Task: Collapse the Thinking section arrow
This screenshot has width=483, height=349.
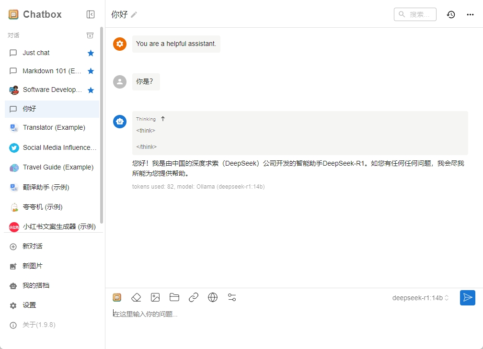Action: [x=163, y=119]
